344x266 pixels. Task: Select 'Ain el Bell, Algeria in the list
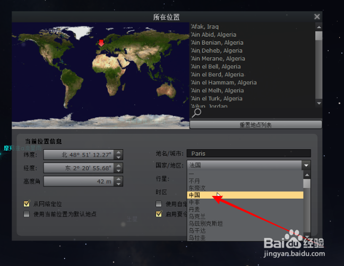(252, 66)
